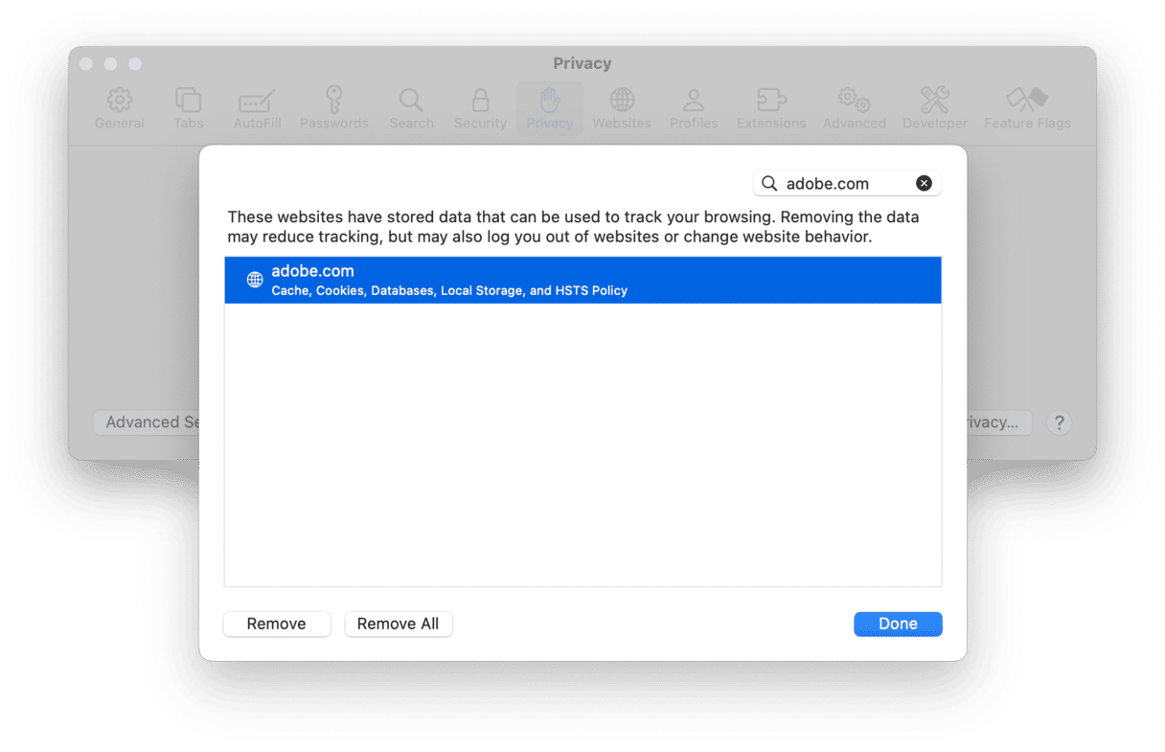The height and width of the screenshot is (752, 1165).
Task: Open the Extensions settings pane
Action: [x=771, y=109]
